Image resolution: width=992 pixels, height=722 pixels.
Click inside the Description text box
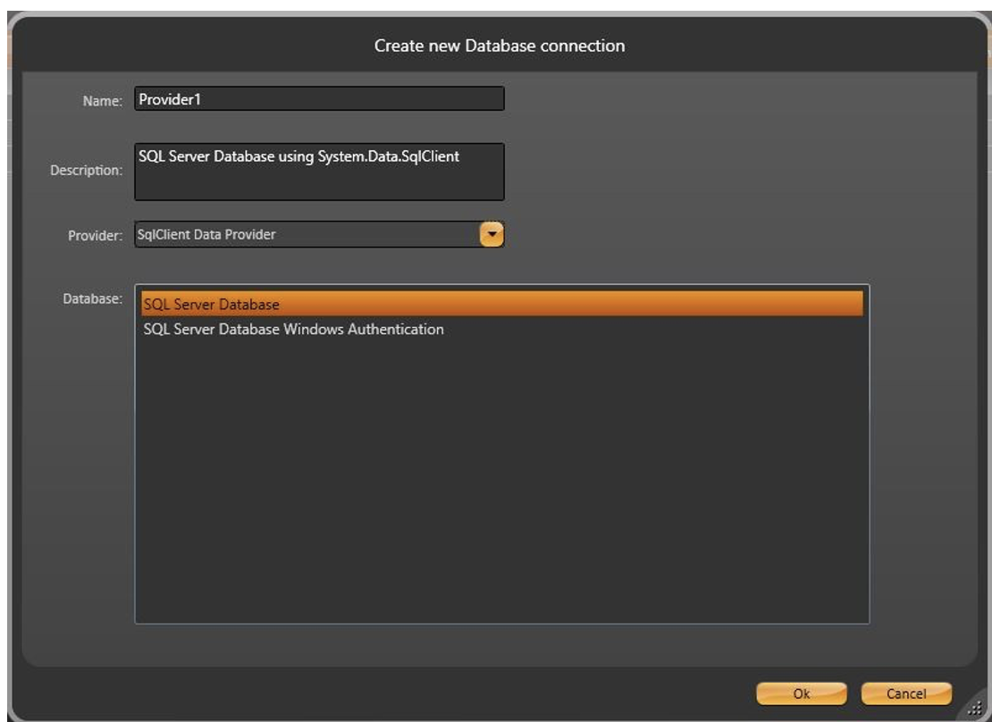(319, 171)
